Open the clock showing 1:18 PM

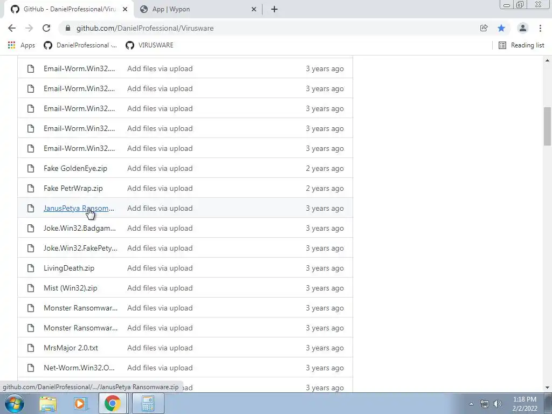click(525, 404)
